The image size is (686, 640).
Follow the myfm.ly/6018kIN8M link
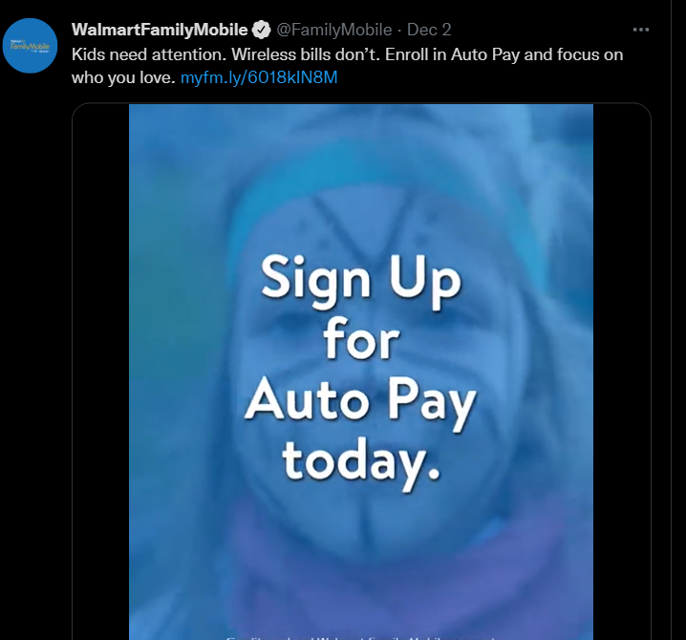point(259,77)
